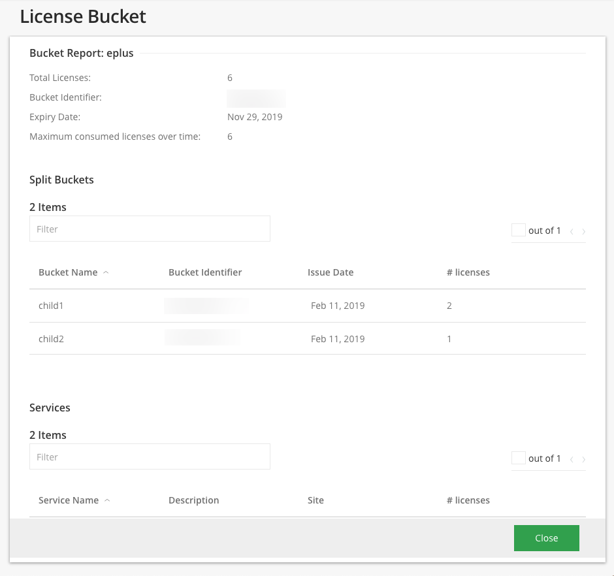Select the child2 bucket row

pyautogui.click(x=51, y=338)
